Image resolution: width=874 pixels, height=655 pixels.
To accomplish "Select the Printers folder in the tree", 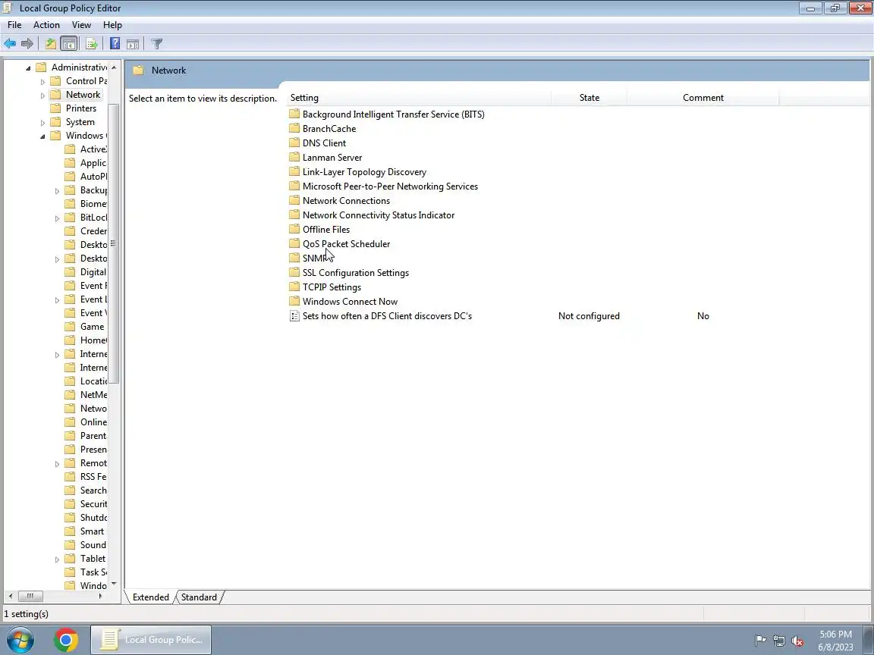I will click(81, 108).
